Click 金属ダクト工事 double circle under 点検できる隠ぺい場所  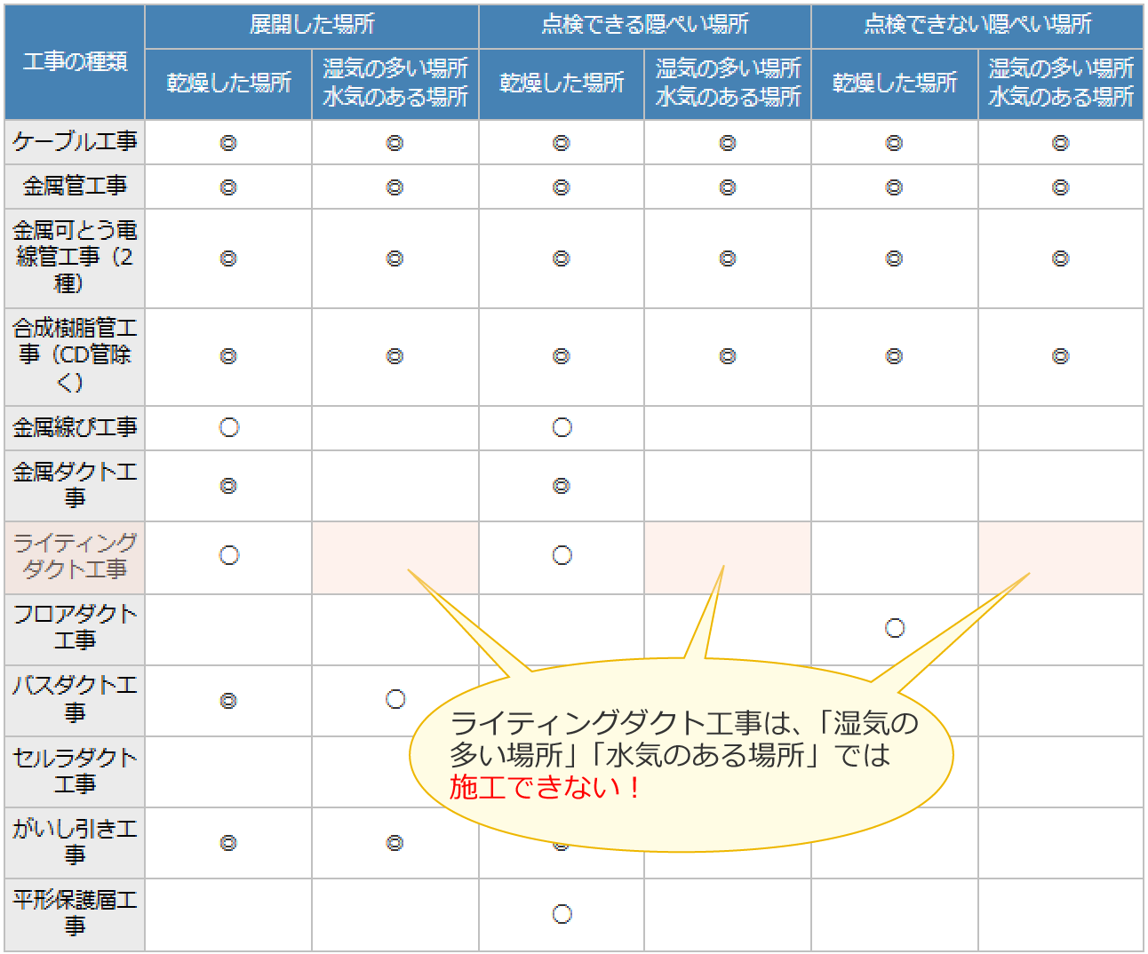click(562, 486)
